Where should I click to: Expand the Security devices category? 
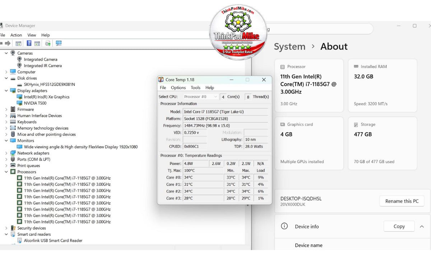[x=6, y=228]
